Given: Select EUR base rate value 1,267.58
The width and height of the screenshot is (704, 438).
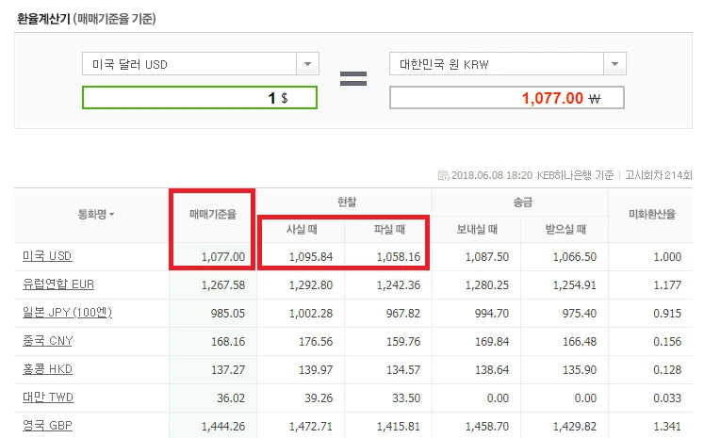Looking at the screenshot, I should [223, 285].
